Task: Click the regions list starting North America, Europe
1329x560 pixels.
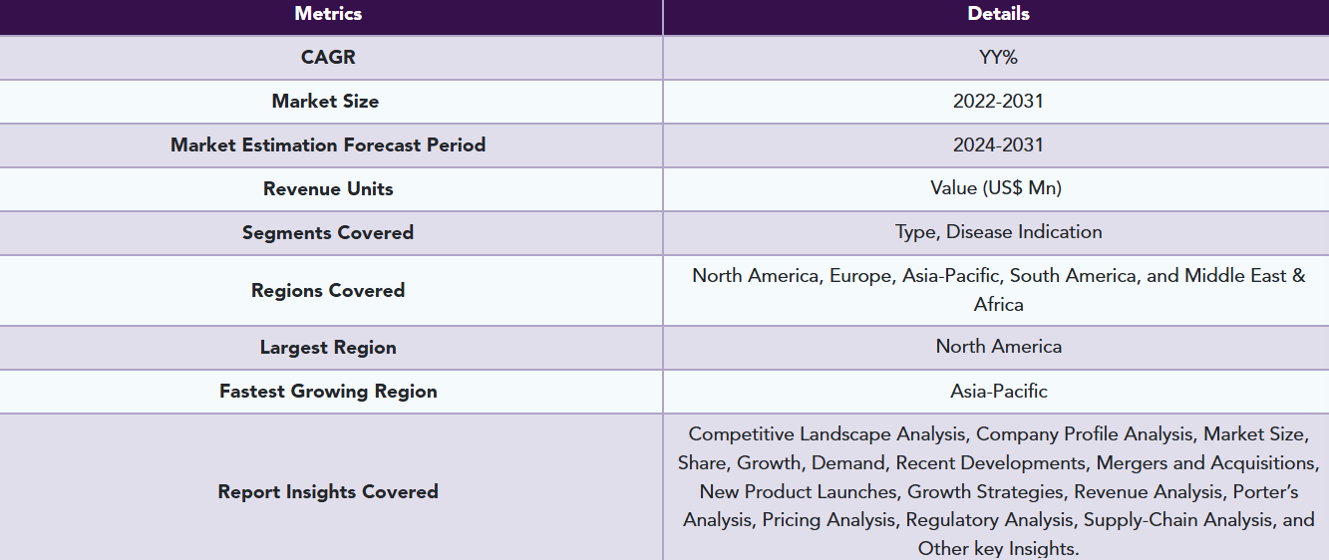Action: 998,290
